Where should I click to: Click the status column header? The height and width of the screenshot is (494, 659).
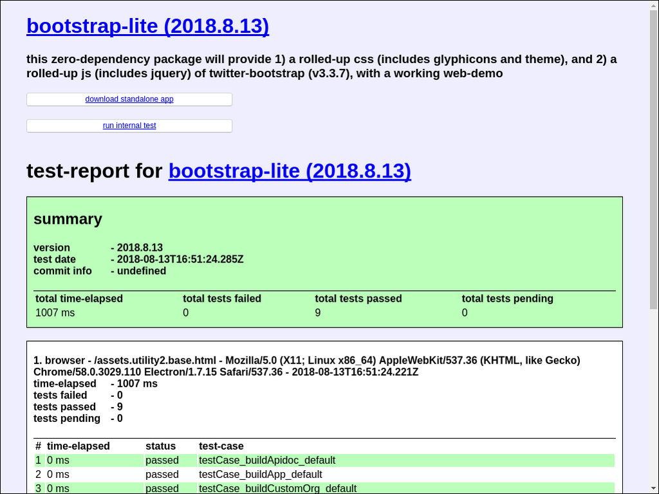160,446
